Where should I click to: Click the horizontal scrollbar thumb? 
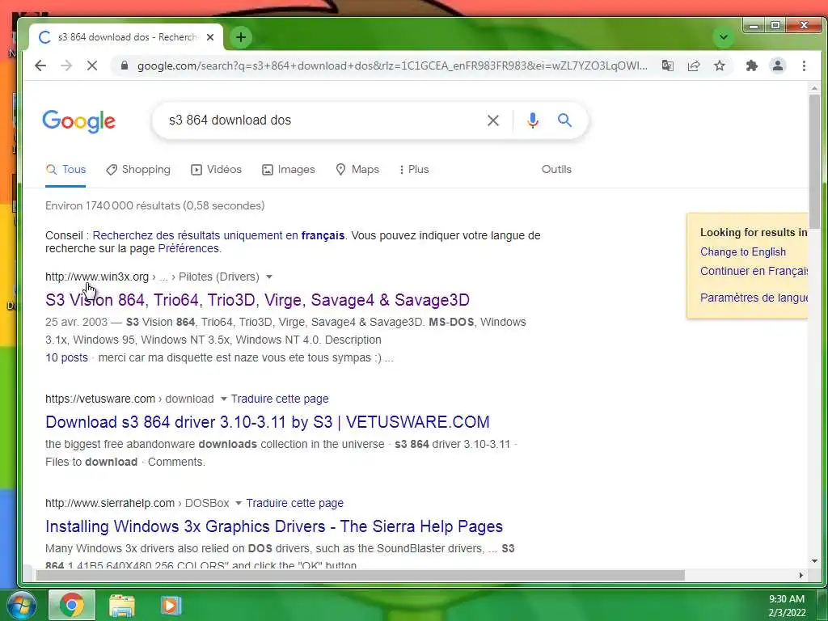coord(360,575)
